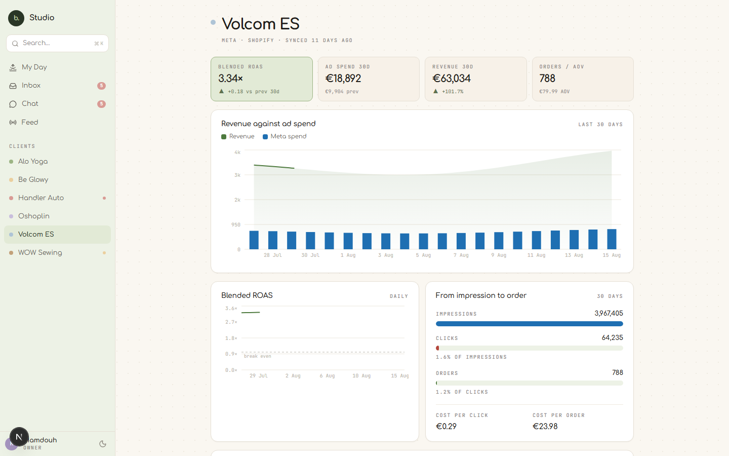This screenshot has height=456, width=729.
Task: Click the blue Meta spend legend swatch
Action: pyautogui.click(x=265, y=137)
